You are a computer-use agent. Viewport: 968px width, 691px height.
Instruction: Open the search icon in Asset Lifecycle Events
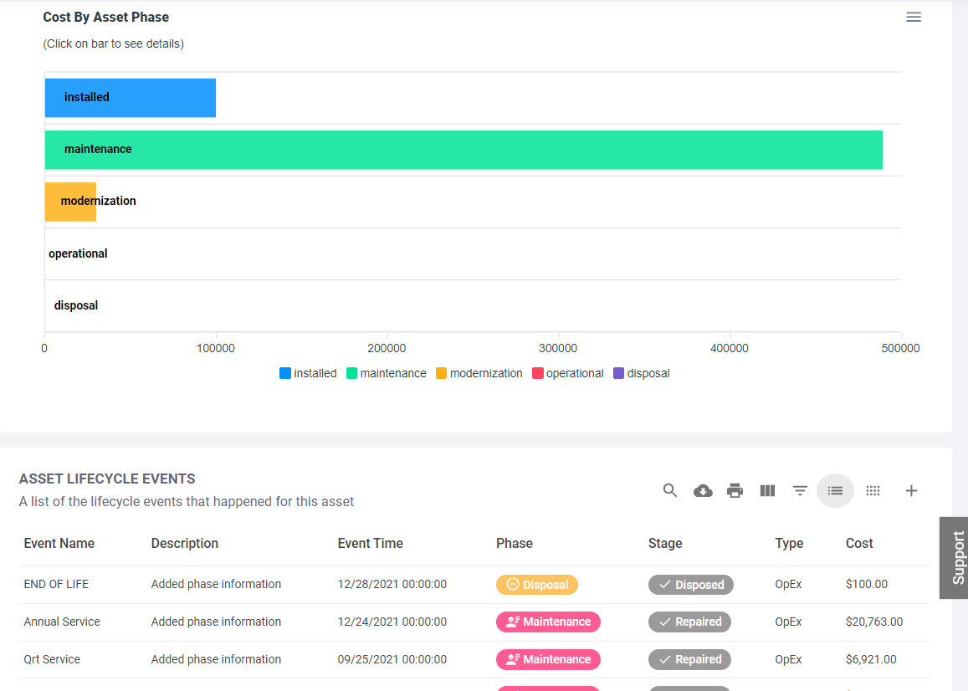(x=669, y=491)
